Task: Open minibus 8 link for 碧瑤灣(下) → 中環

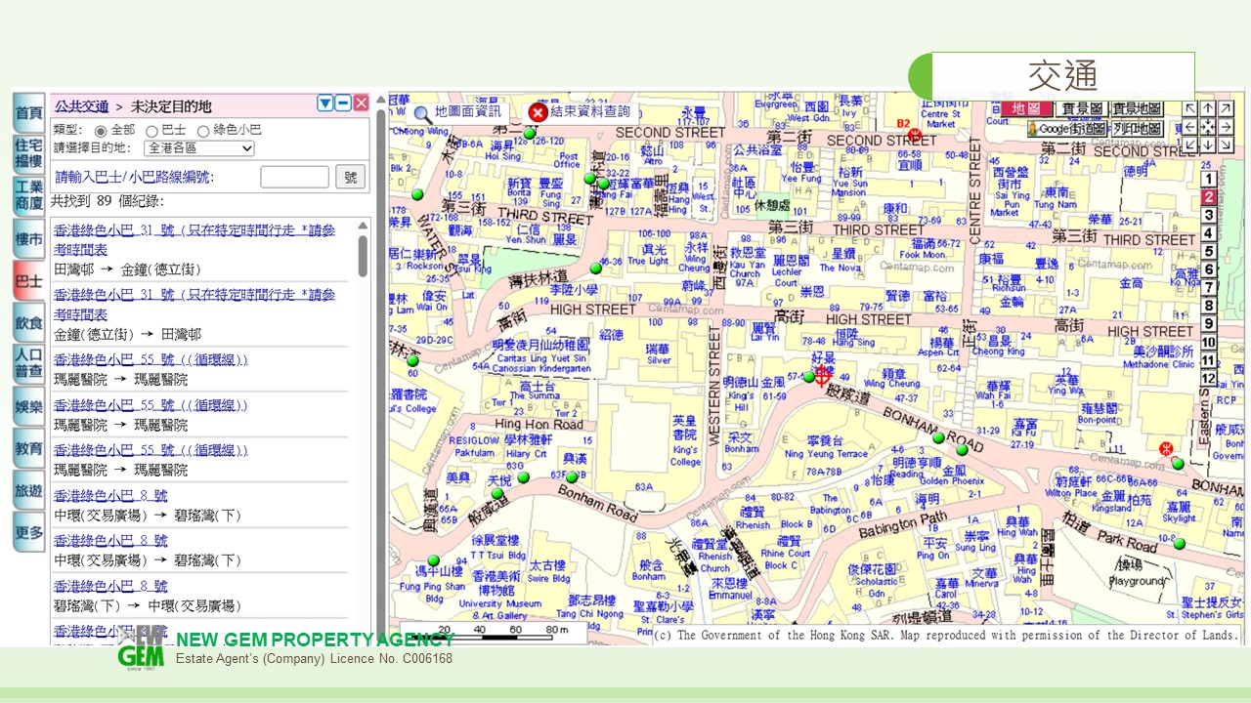Action: (110, 586)
